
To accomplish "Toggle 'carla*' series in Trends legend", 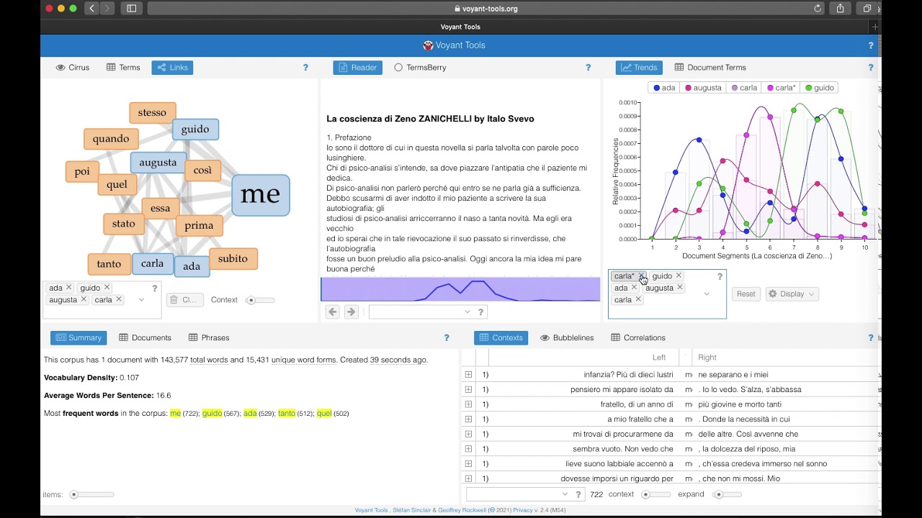I will tap(782, 88).
